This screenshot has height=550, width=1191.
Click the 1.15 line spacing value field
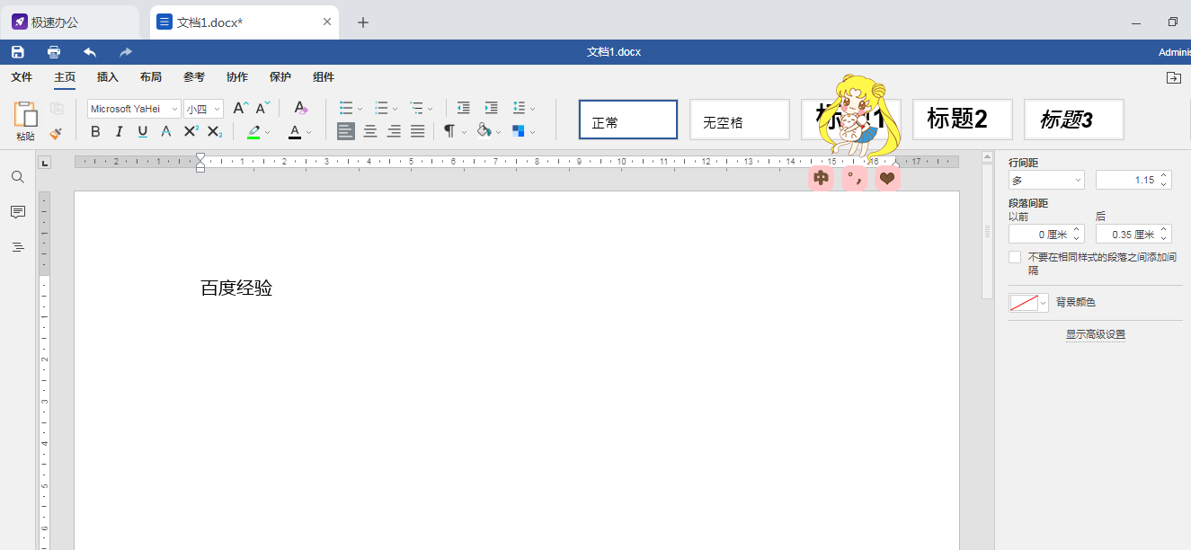point(1133,180)
